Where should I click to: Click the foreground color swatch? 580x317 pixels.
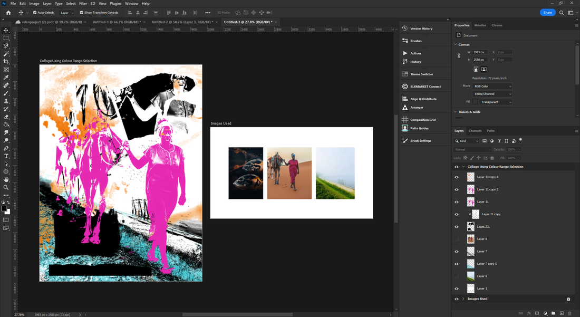tap(4, 209)
